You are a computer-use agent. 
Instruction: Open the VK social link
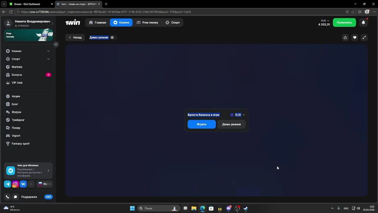pyautogui.click(x=23, y=184)
